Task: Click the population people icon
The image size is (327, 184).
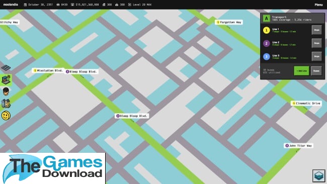Action: click(x=58, y=5)
